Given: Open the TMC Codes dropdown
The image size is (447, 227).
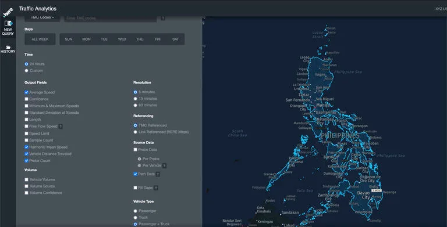Looking at the screenshot, I should pos(42,18).
